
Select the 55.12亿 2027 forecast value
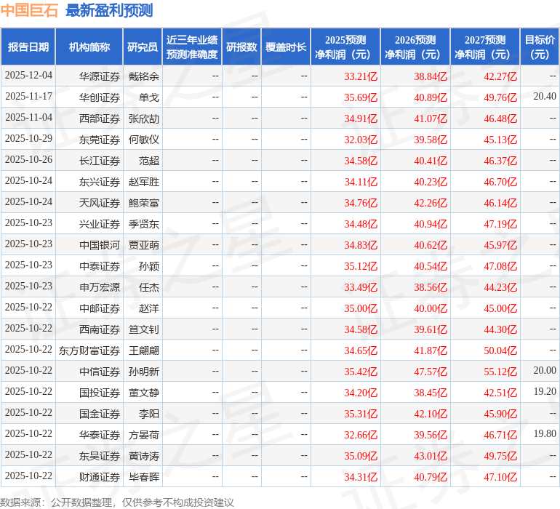tap(500, 372)
